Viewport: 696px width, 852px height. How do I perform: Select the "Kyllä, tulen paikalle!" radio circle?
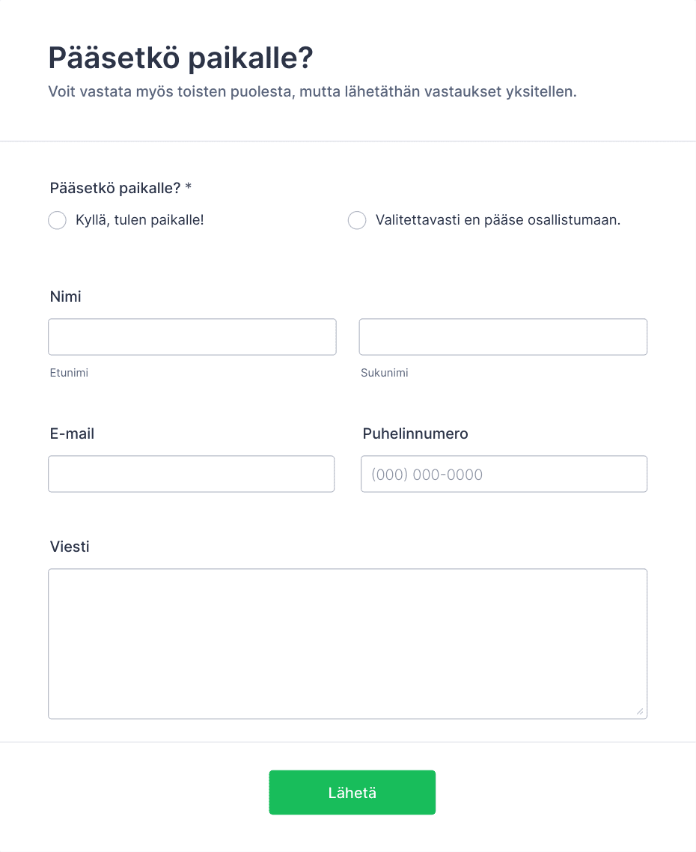point(57,220)
